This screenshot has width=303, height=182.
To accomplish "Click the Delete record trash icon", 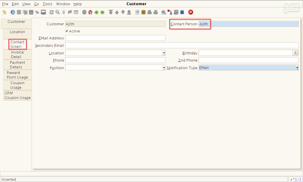I will [31, 12].
